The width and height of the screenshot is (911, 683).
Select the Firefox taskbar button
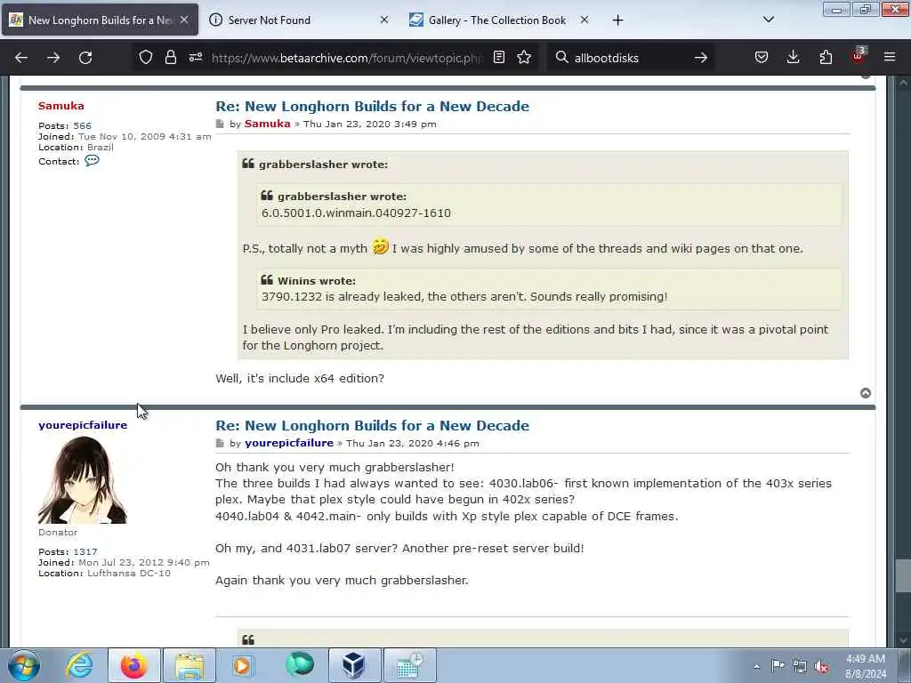[134, 665]
